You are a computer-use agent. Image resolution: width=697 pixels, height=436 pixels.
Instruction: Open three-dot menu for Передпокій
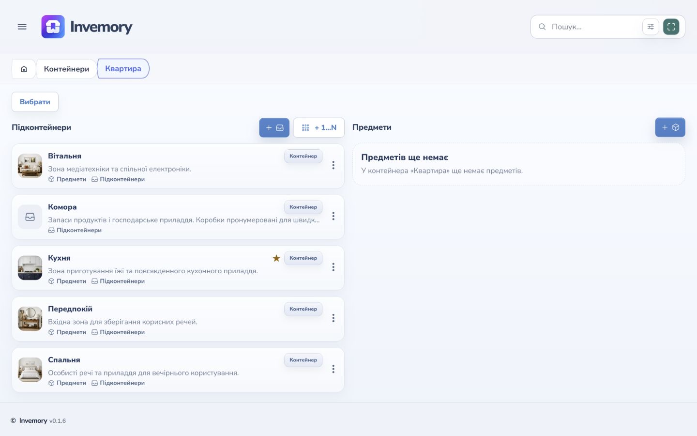pyautogui.click(x=333, y=318)
